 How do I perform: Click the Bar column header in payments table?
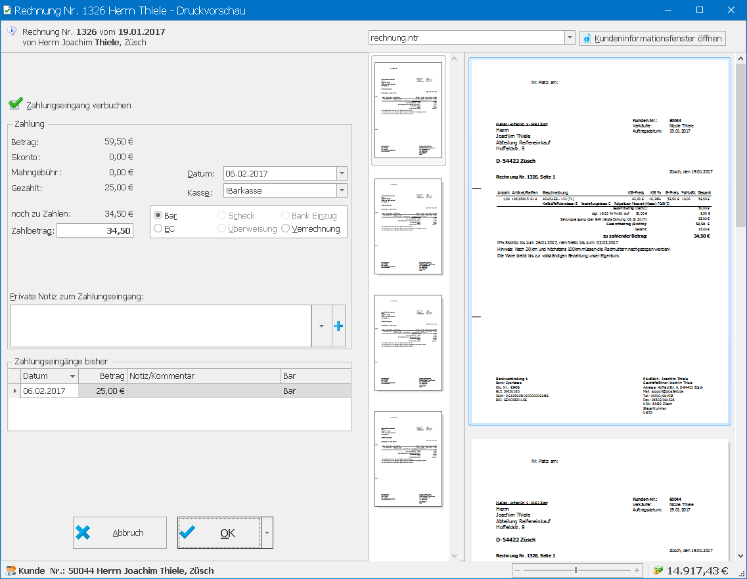click(316, 376)
